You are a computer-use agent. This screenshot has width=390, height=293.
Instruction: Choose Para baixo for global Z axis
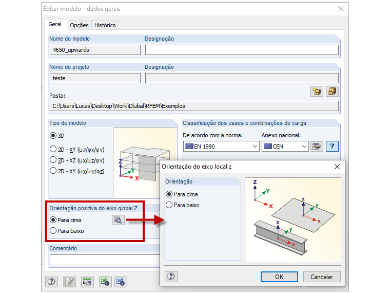[67, 231]
